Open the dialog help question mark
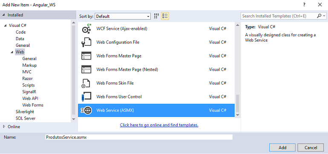This screenshot has width=328, height=154. (x=304, y=5)
